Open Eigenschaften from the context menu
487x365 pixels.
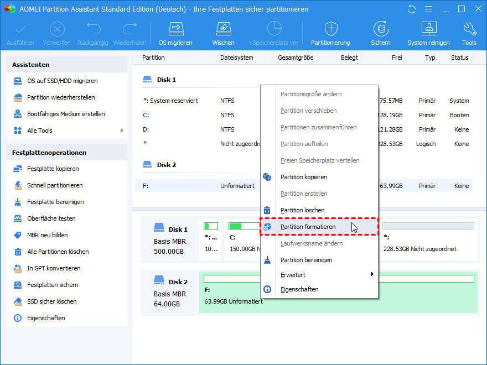pos(319,289)
